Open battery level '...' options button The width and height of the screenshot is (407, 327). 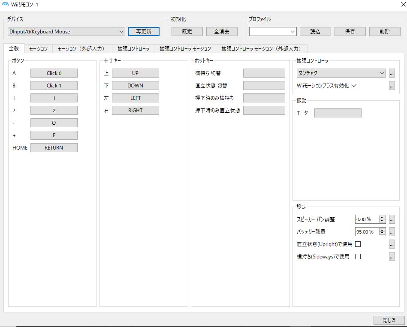(x=392, y=232)
